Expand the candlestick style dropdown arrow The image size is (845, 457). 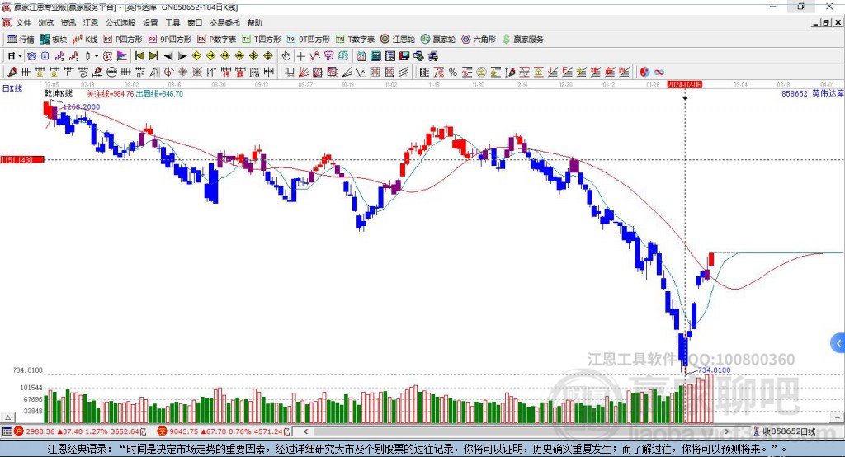(x=97, y=56)
